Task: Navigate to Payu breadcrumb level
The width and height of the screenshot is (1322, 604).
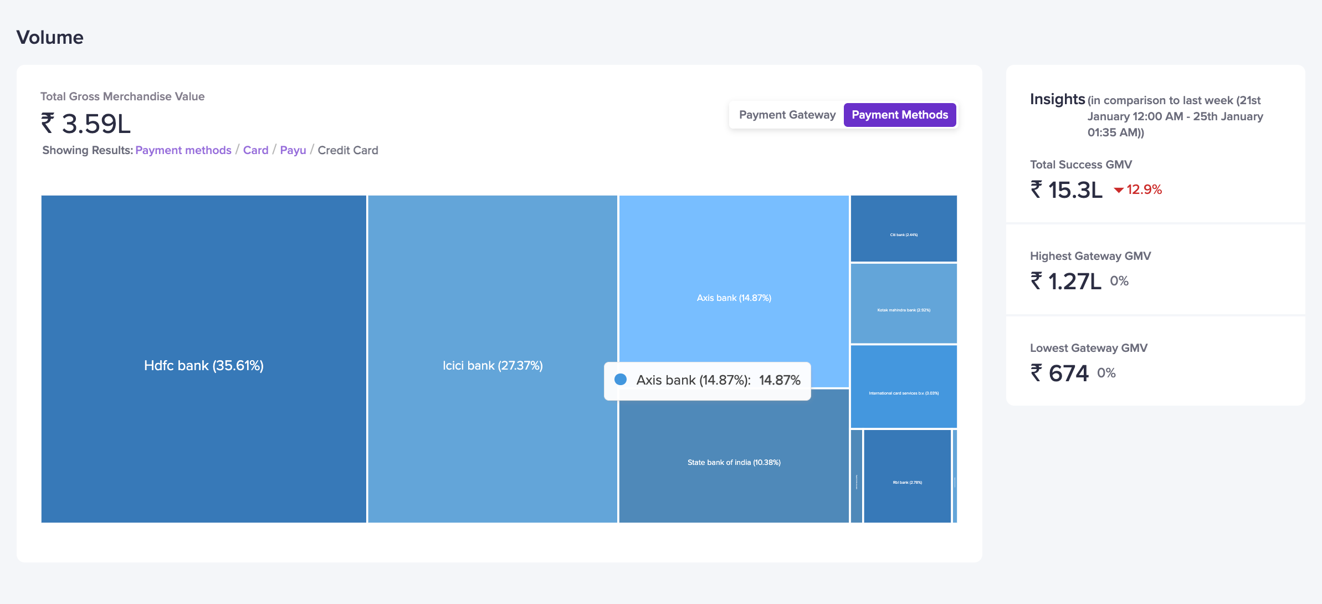Action: pyautogui.click(x=293, y=150)
